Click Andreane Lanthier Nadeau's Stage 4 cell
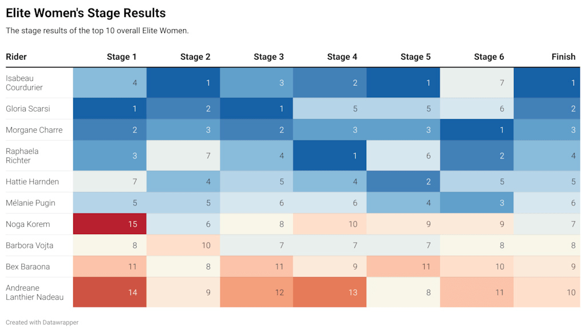The height and width of the screenshot is (332, 586). 330,293
